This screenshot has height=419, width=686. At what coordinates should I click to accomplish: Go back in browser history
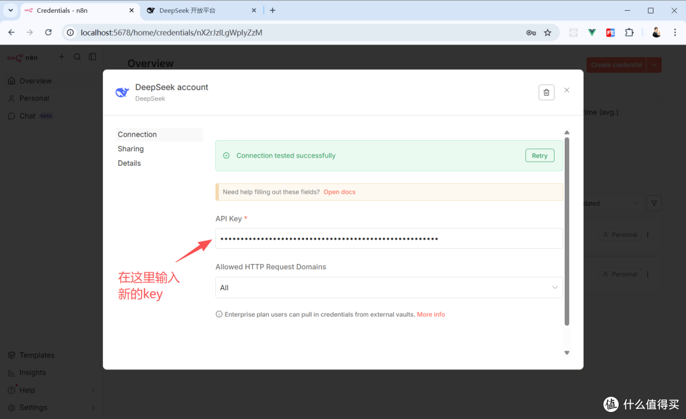click(11, 32)
